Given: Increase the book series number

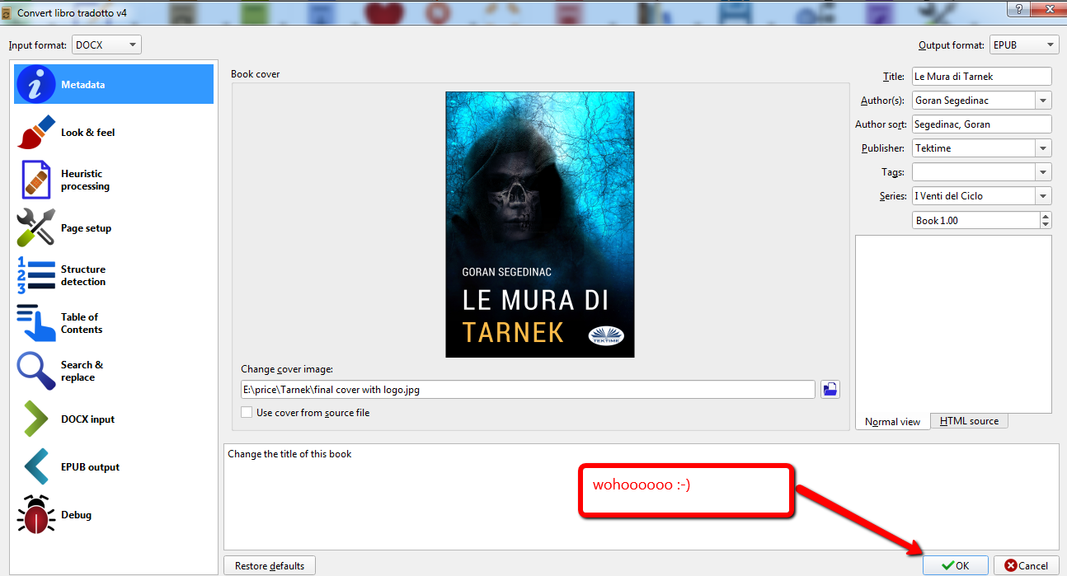Looking at the screenshot, I should pos(1046,216).
